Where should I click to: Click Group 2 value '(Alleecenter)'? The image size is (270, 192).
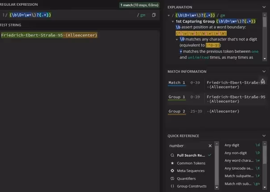point(224,111)
